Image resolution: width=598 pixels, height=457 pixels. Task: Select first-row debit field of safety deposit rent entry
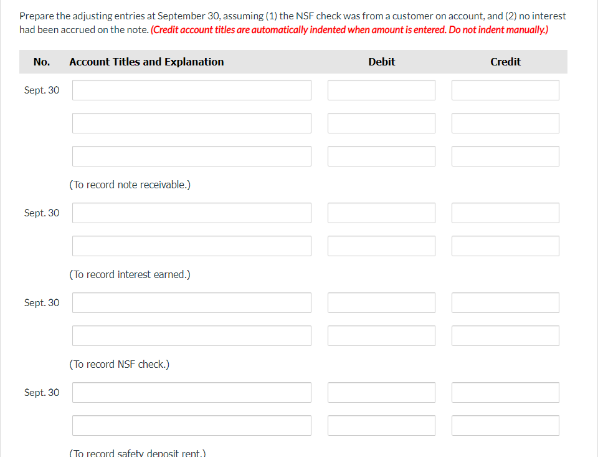381,393
